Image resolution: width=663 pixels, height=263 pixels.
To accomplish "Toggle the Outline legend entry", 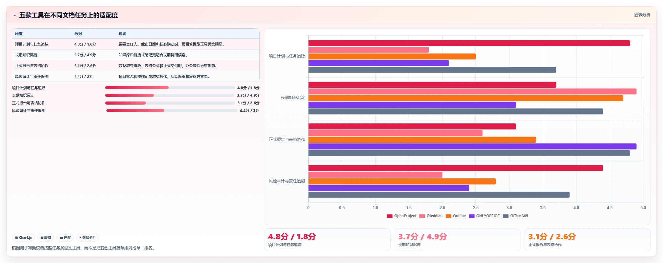I will pyautogui.click(x=456, y=216).
